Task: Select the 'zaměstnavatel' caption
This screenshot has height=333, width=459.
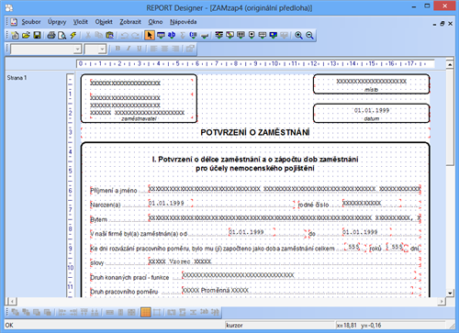Action: coord(139,118)
